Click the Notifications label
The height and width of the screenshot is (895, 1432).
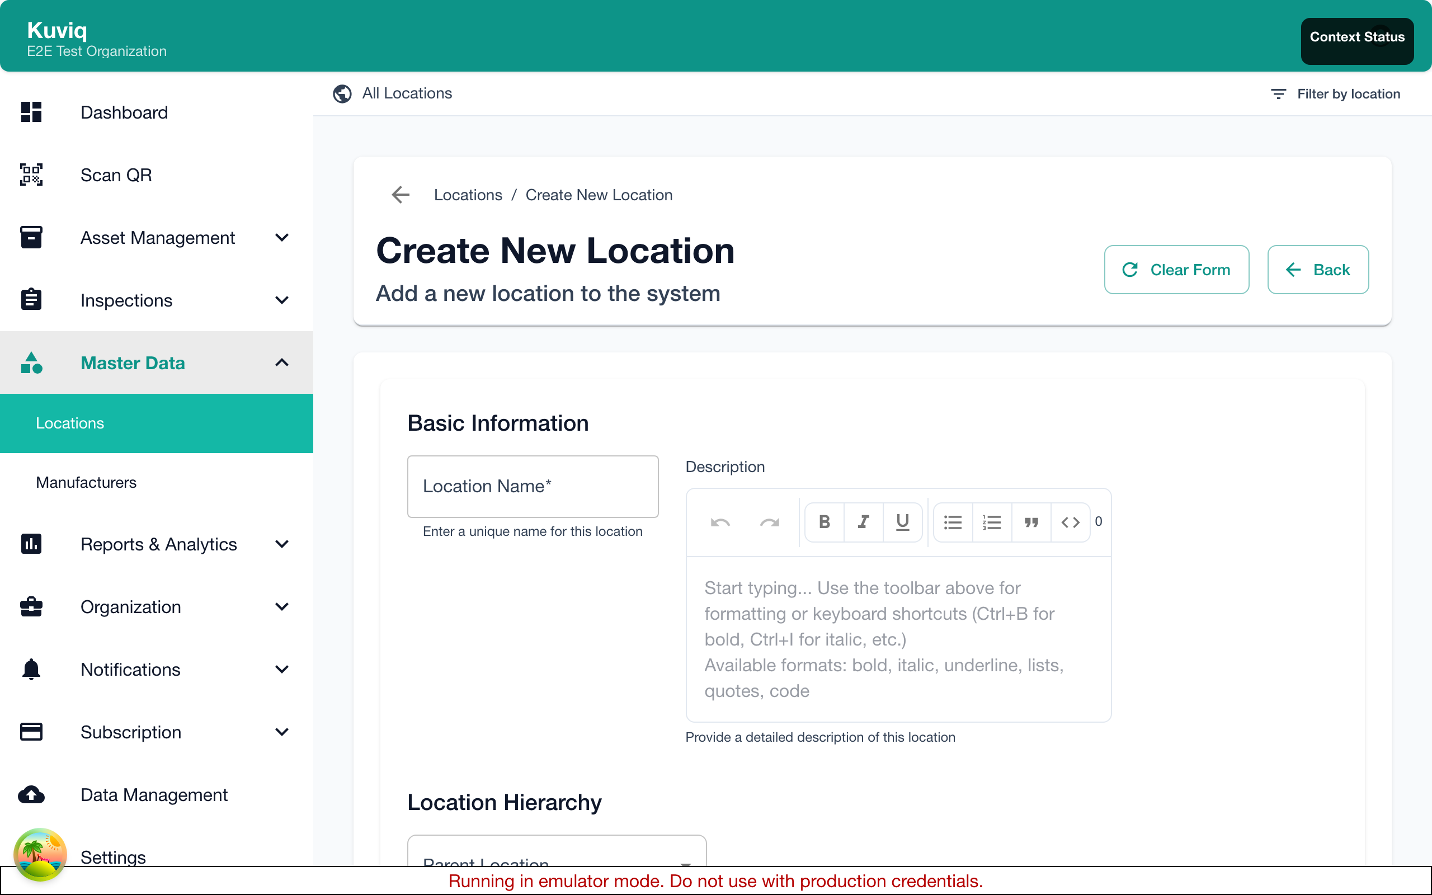tap(130, 670)
